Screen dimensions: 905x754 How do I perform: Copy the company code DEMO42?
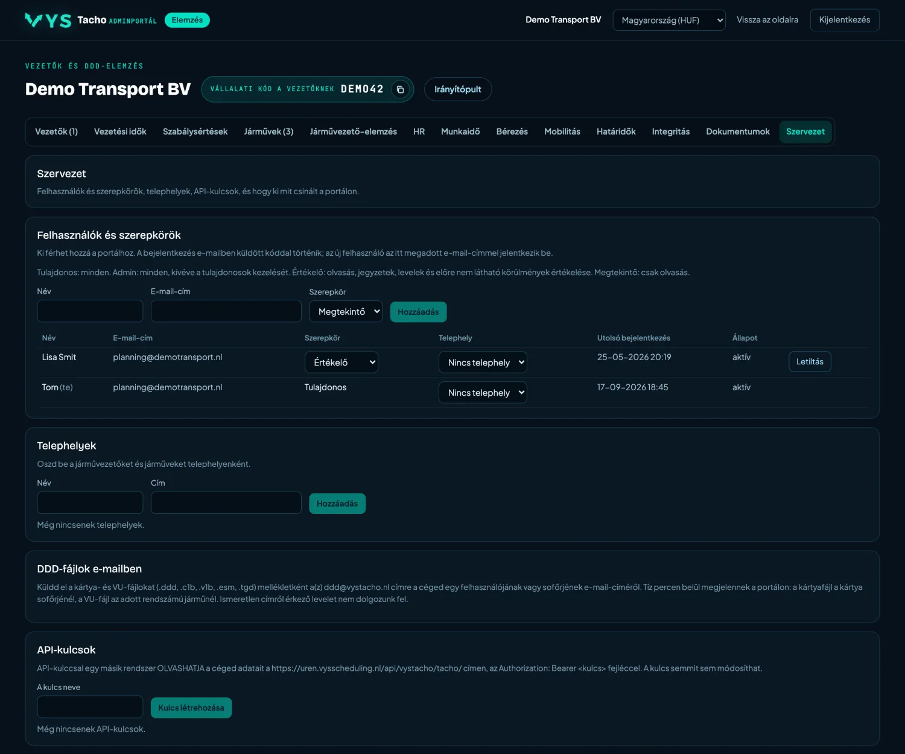tap(400, 89)
